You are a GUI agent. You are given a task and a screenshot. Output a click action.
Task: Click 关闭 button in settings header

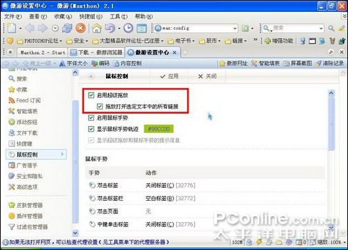coord(207,76)
